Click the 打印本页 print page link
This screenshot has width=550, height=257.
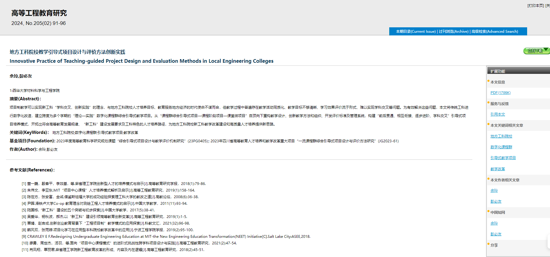pyautogui.click(x=536, y=6)
